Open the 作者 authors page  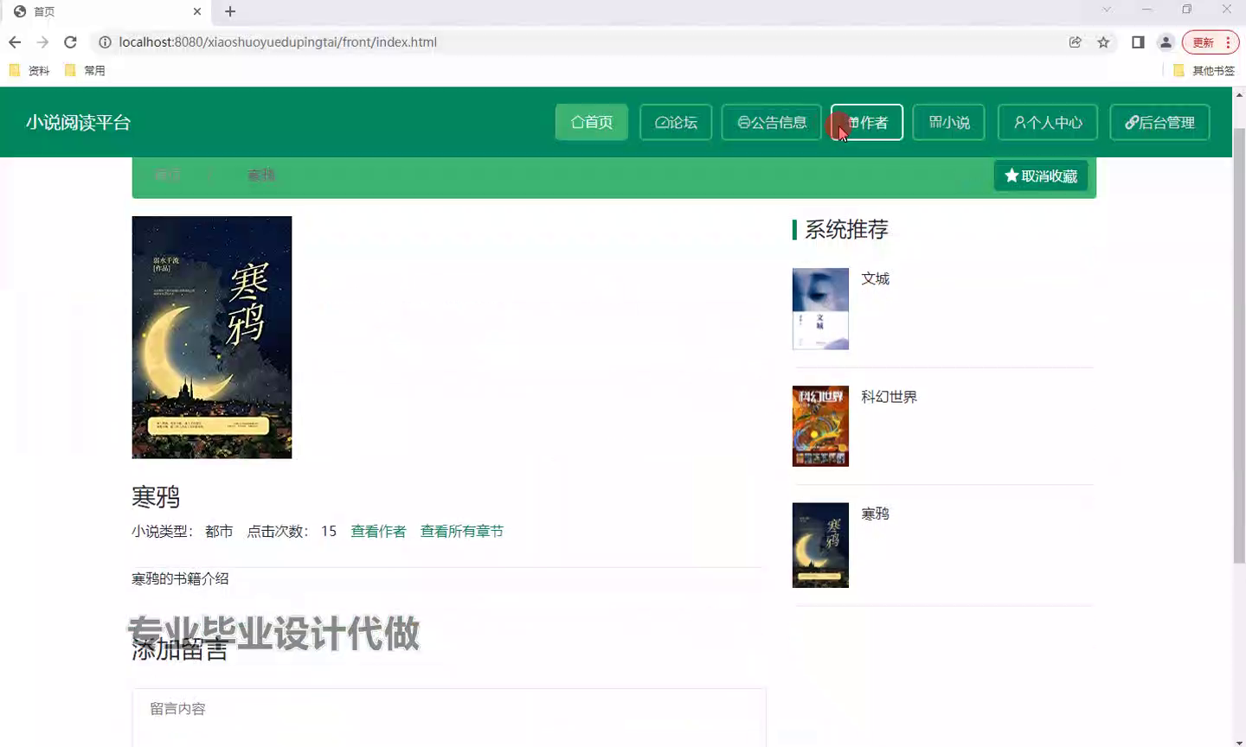(x=867, y=122)
